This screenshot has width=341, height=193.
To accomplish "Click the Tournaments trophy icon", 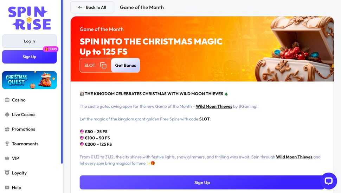I will [x=7, y=144].
